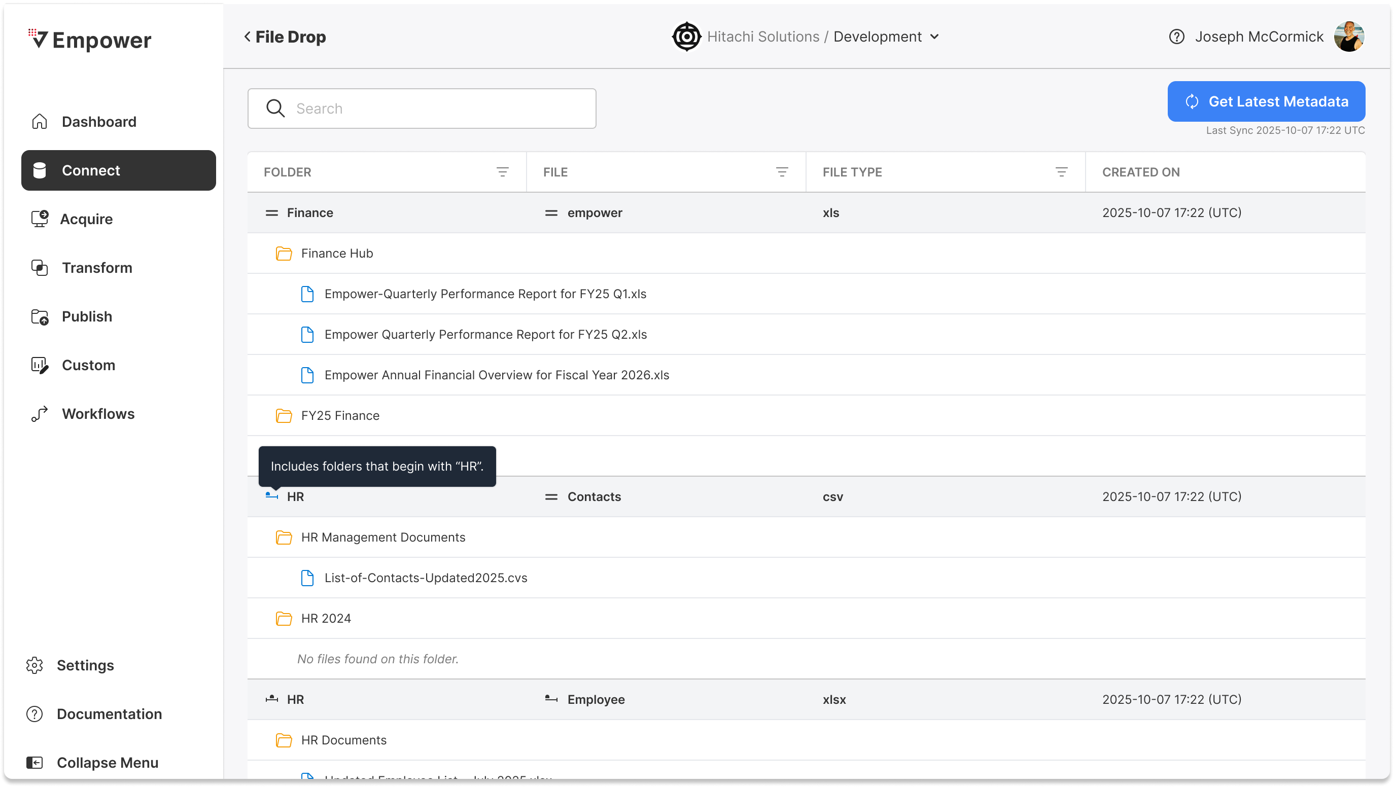
Task: Click the Annual Financial Overview file icon
Action: tap(307, 375)
